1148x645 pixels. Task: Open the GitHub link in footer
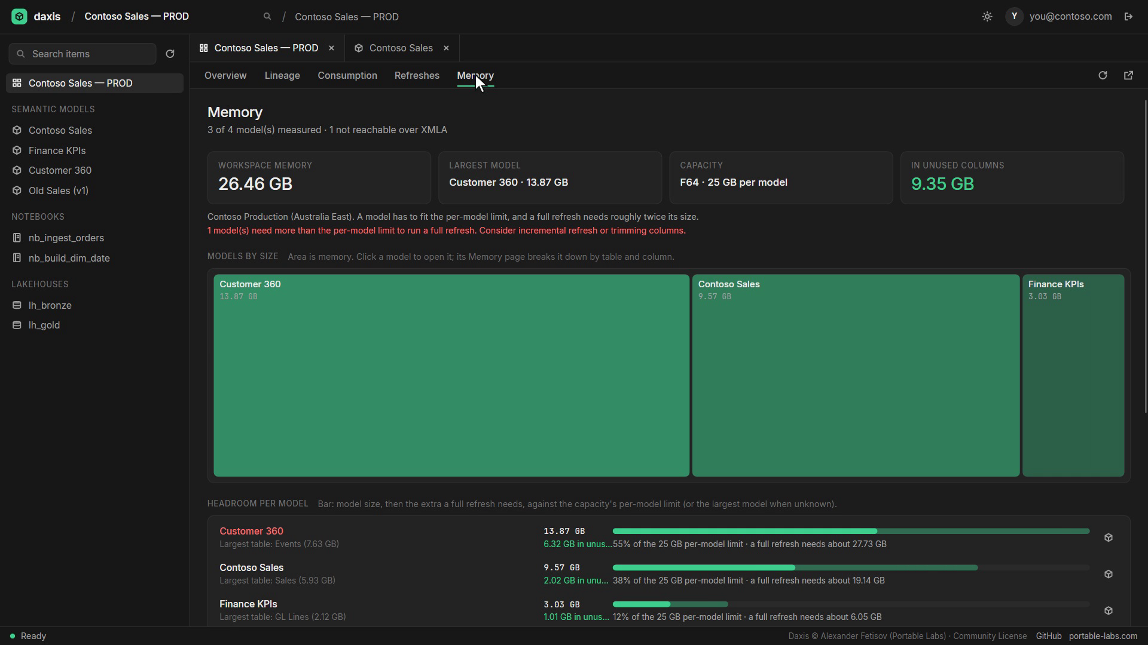click(x=1049, y=636)
